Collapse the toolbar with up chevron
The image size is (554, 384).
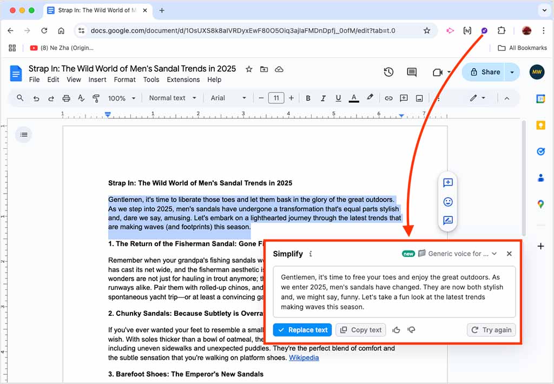(506, 98)
